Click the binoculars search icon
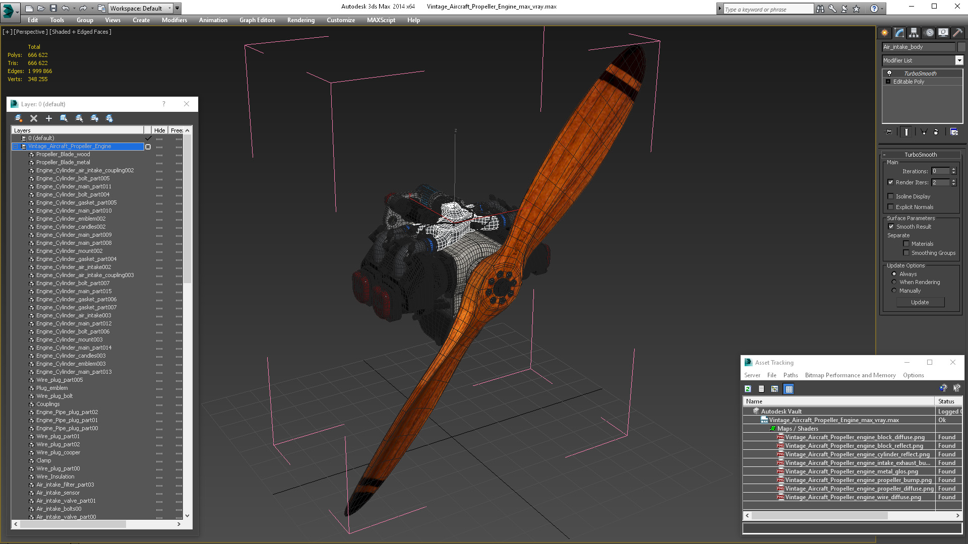Screen dimensions: 968x544 (820, 9)
